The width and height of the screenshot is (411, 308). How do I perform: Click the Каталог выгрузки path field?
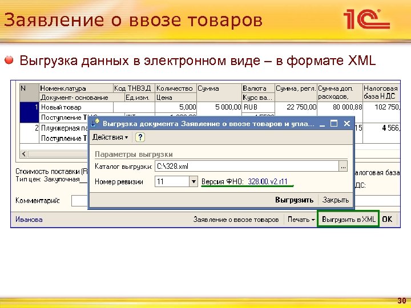(247, 167)
